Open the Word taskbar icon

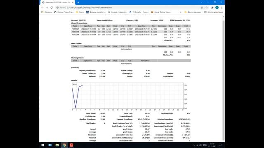pyautogui.click(x=50, y=145)
